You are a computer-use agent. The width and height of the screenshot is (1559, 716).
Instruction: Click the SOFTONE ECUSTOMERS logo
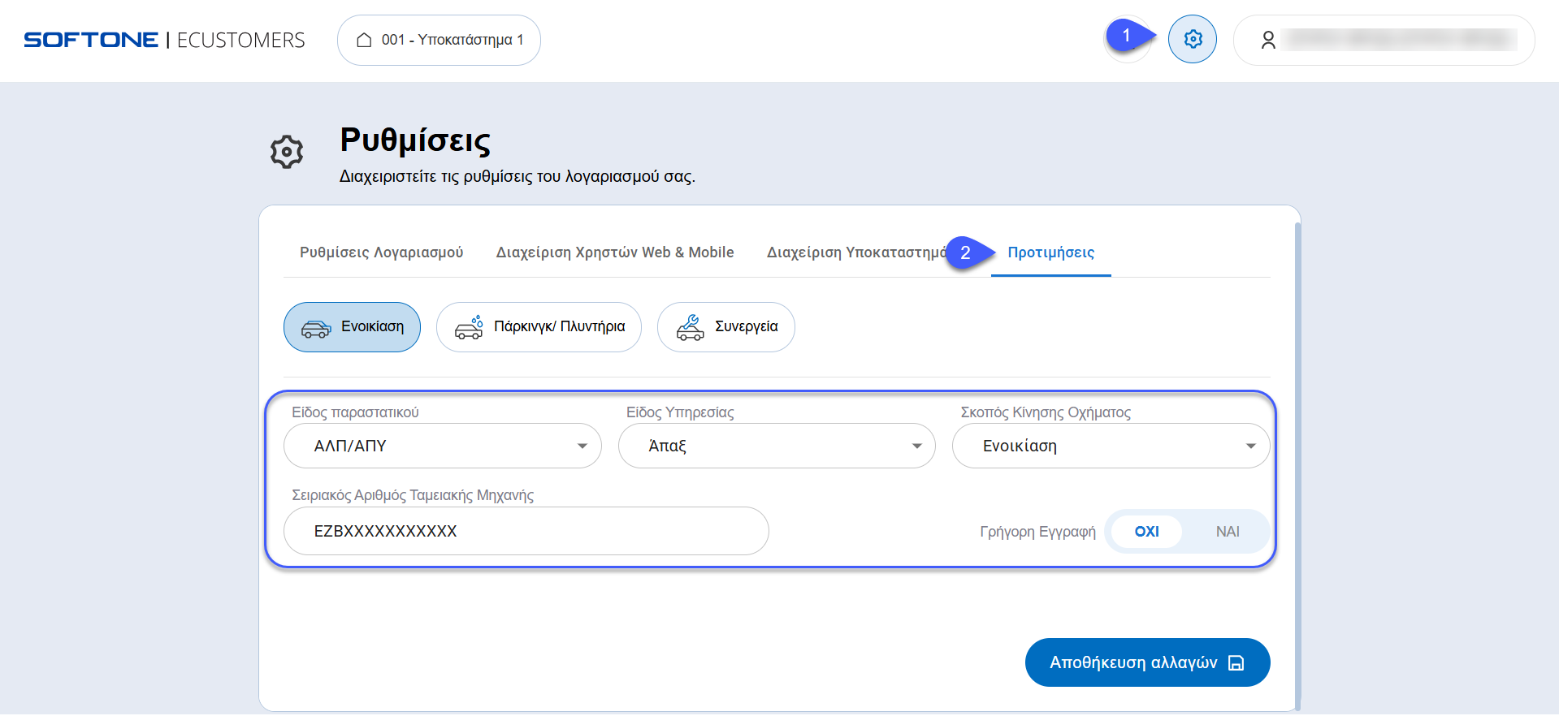(x=164, y=40)
